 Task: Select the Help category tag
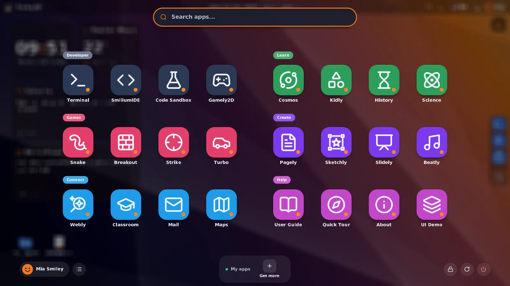pos(282,180)
